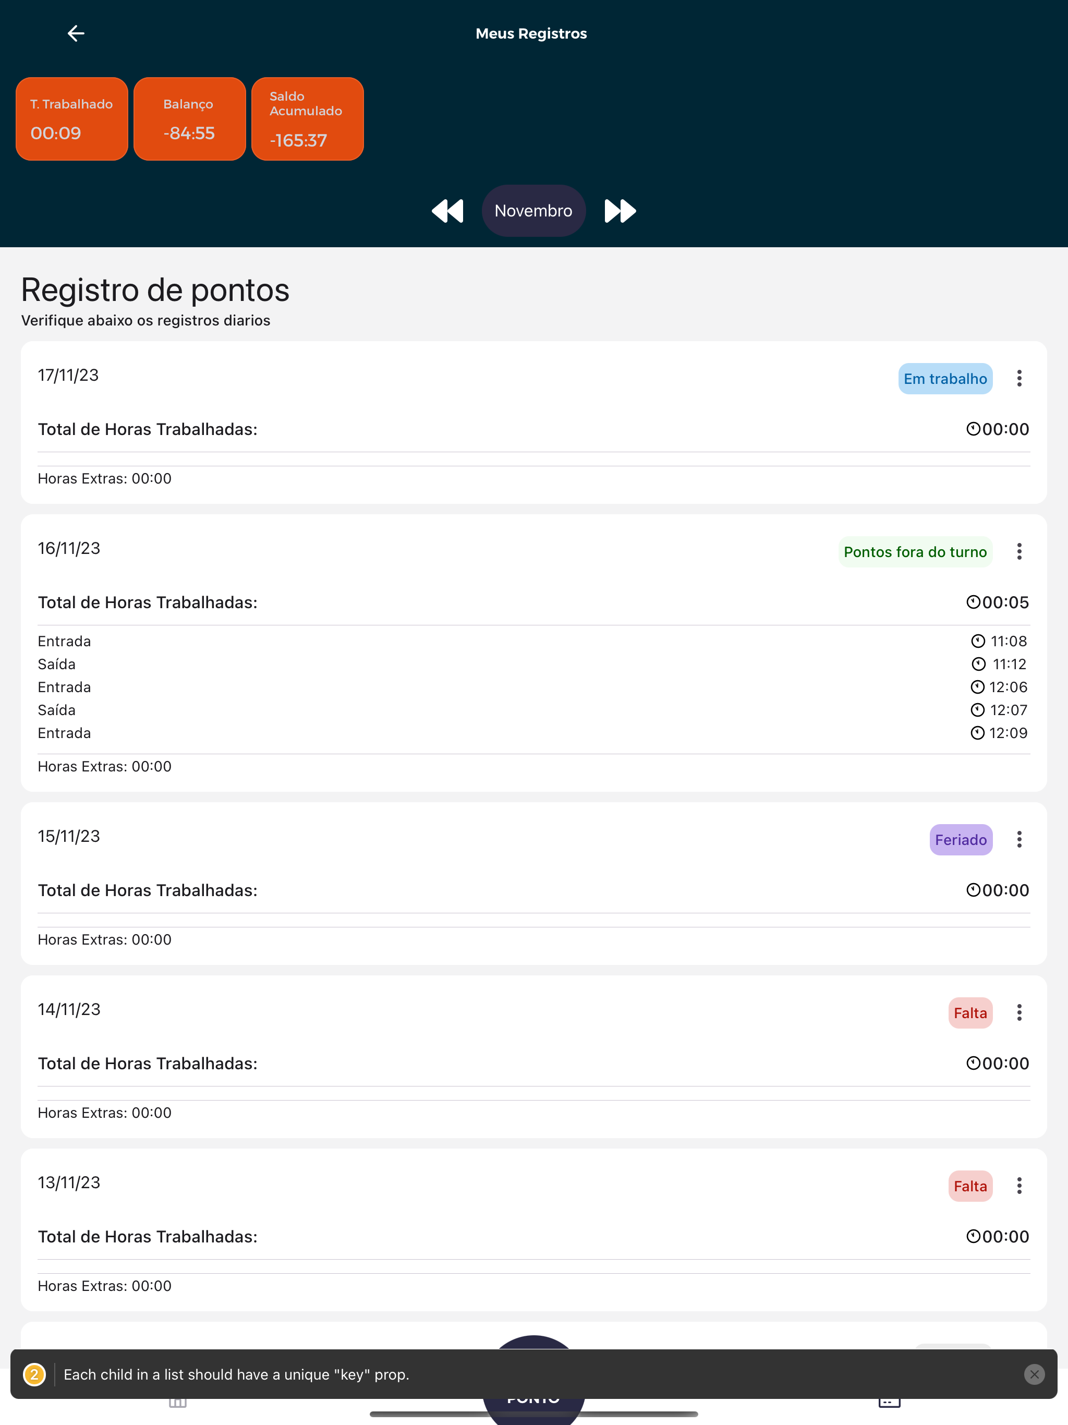Image resolution: width=1068 pixels, height=1425 pixels.
Task: Go back using the arrow icon
Action: coord(76,33)
